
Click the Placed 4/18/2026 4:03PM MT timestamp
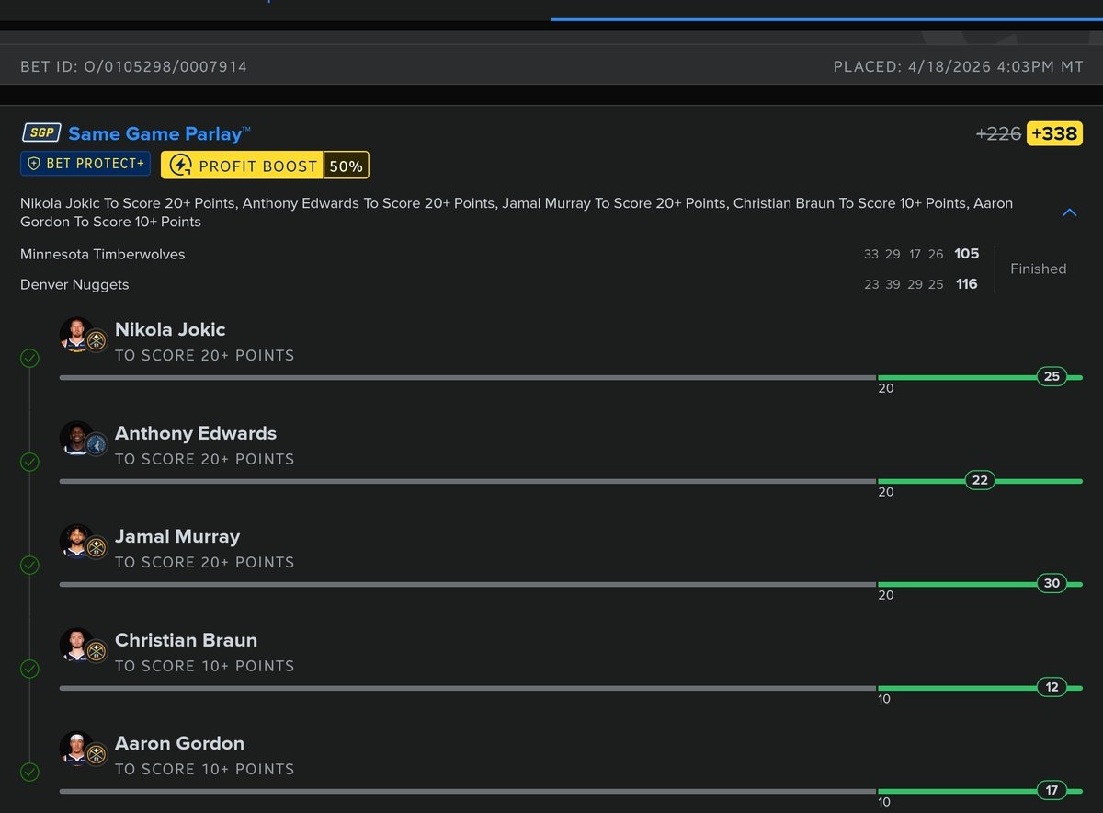(959, 67)
